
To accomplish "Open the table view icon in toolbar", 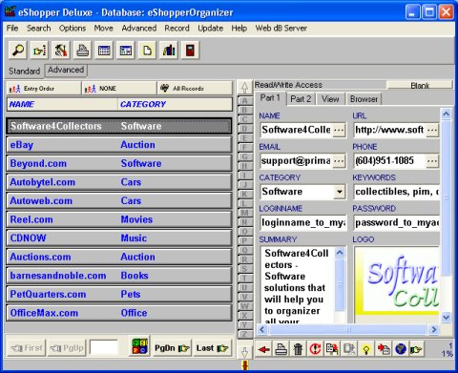I will 104,50.
